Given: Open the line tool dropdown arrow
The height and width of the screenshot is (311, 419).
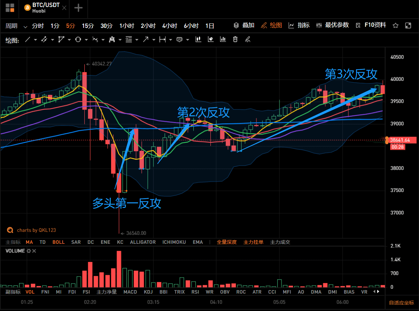Looking at the screenshot, I should tap(36, 40).
